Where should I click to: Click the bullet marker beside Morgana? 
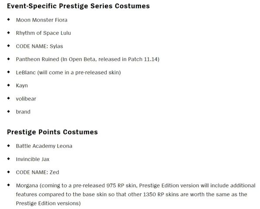point(9,185)
